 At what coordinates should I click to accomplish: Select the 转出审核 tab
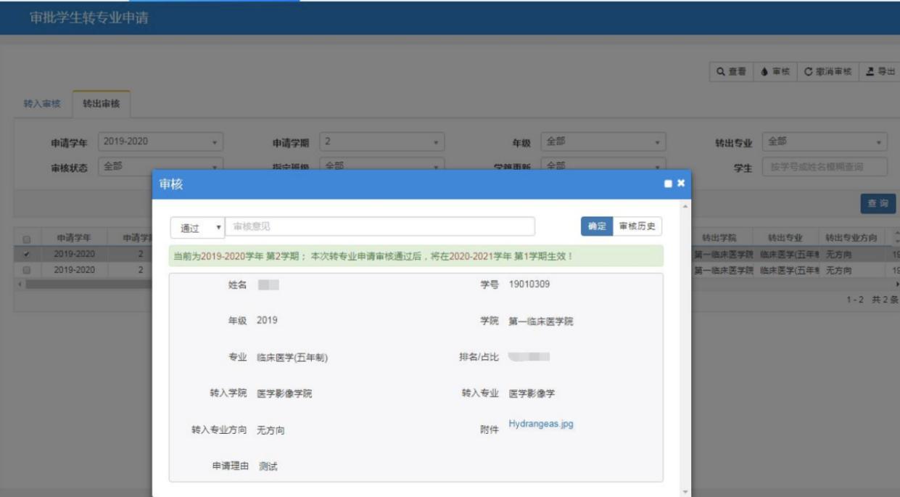pyautogui.click(x=101, y=104)
